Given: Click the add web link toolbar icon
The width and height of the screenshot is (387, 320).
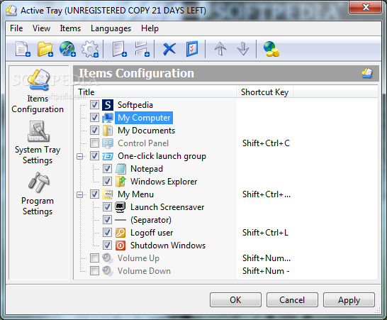Looking at the screenshot, I should 67,49.
